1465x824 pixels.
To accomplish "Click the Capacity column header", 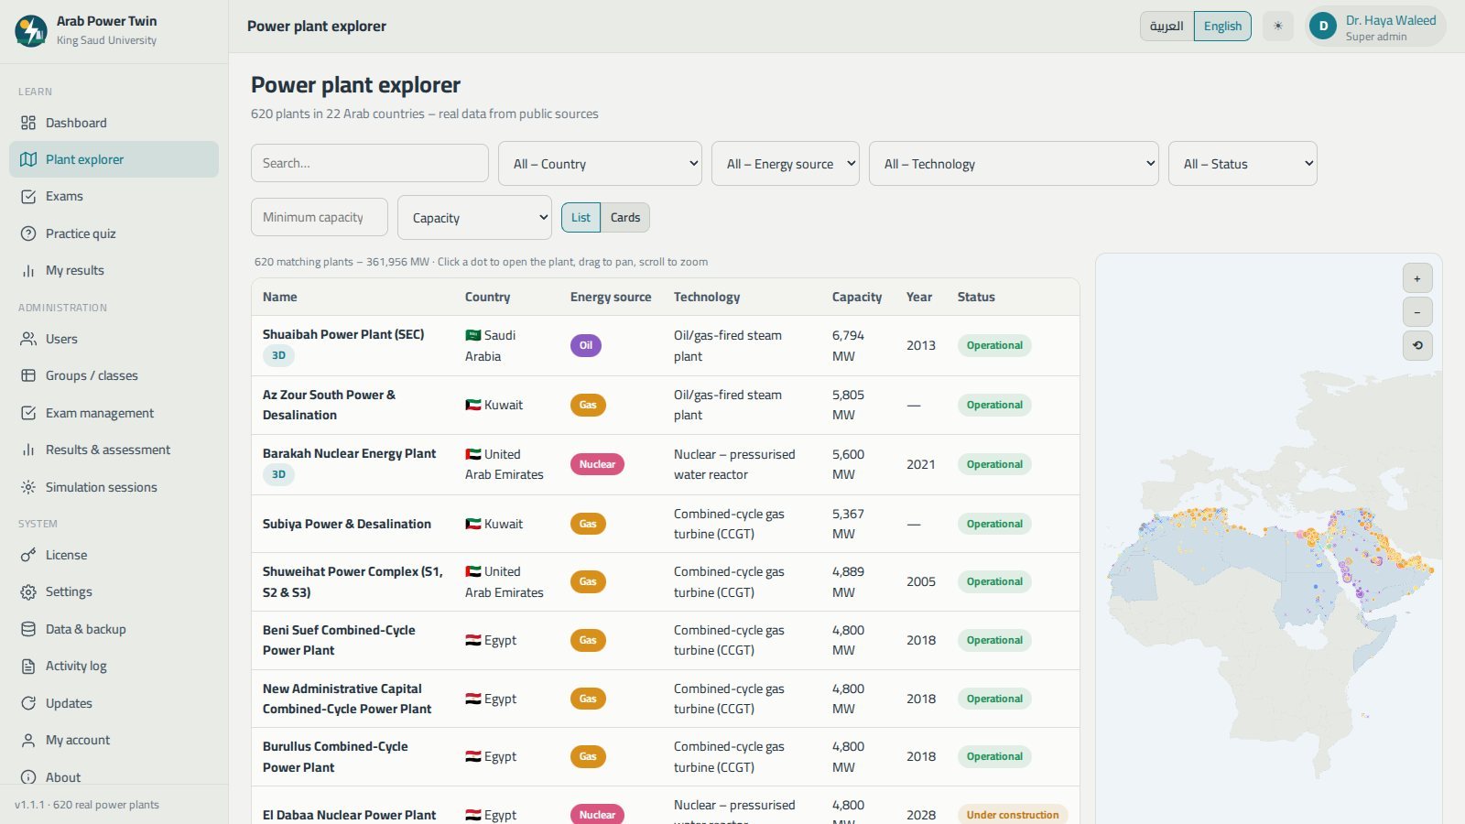I will (x=857, y=297).
